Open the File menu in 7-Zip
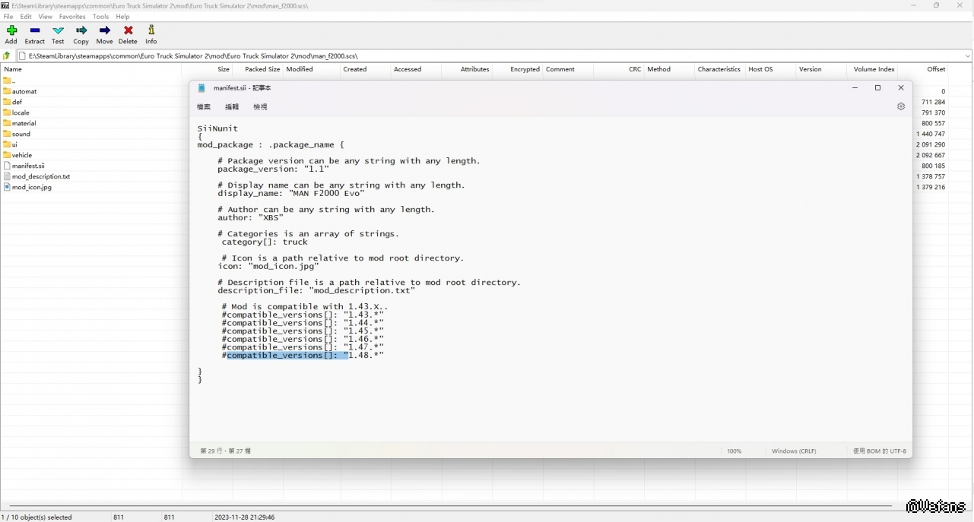Viewport: 974px width, 522px height. coord(8,16)
